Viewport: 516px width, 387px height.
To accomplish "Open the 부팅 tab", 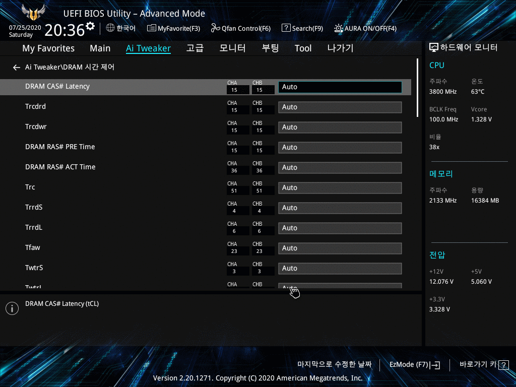I will point(270,48).
